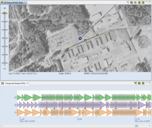Switch to the 2D Sensor/Entity Map tab
The height and width of the screenshot is (128, 152).
click(x=13, y=3)
